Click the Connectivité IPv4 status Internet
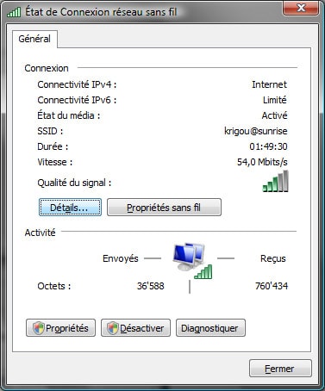 270,84
